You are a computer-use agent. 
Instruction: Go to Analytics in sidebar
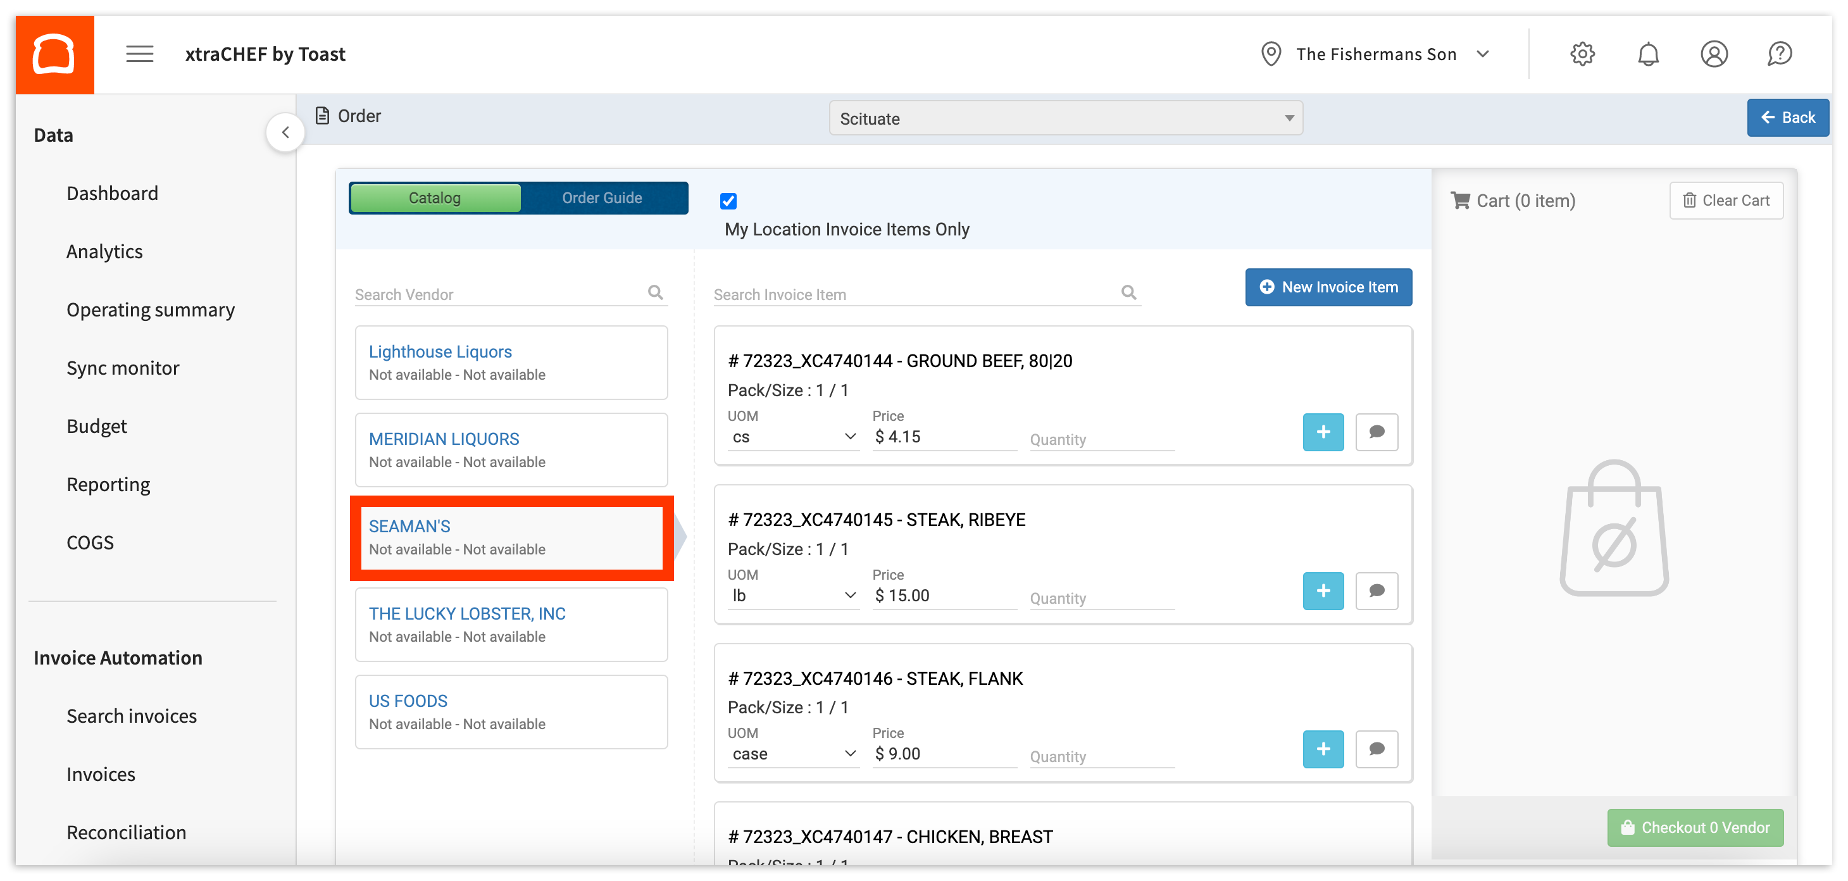pos(104,252)
